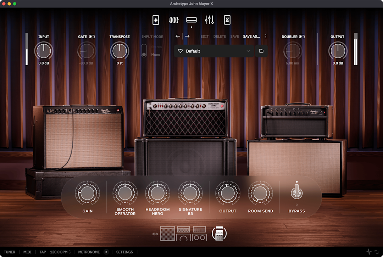Enable the Doubler toggle
The image size is (383, 257).
(302, 37)
